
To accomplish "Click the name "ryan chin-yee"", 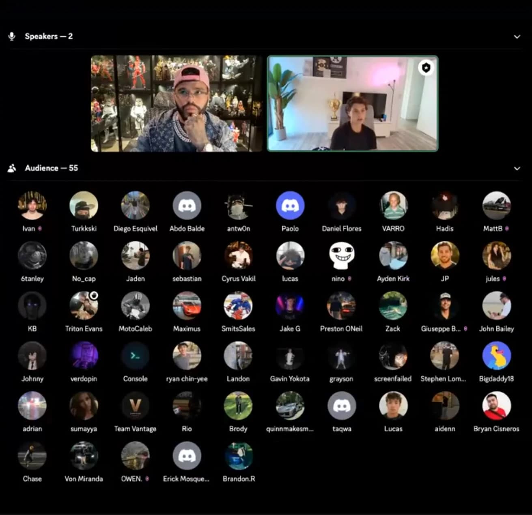I will (187, 379).
